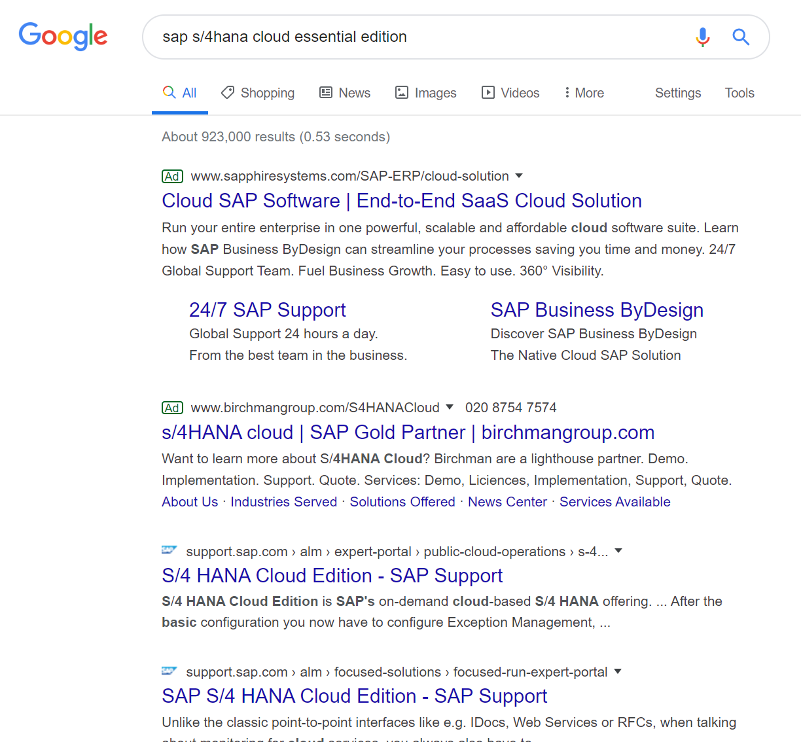
Task: Expand dropdown arrow after public-cloud-operations breadcrumb
Action: (618, 551)
